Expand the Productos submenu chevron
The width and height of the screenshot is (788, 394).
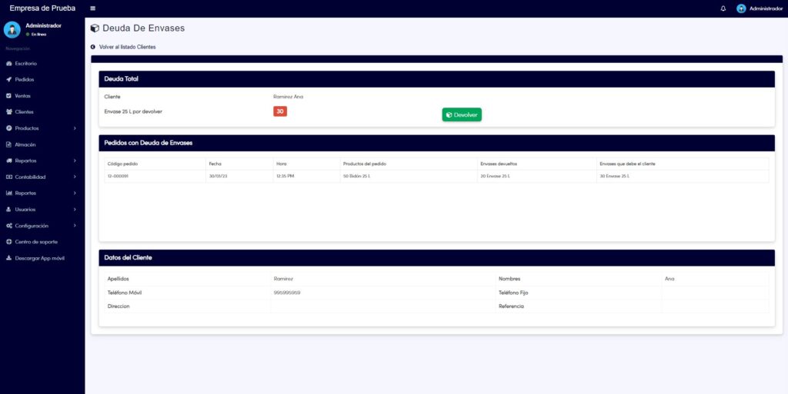[75, 128]
